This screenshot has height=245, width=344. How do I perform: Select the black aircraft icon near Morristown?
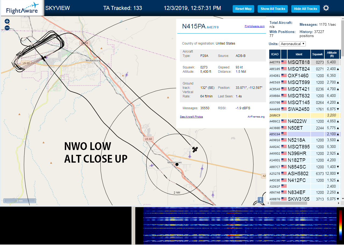click(195, 149)
